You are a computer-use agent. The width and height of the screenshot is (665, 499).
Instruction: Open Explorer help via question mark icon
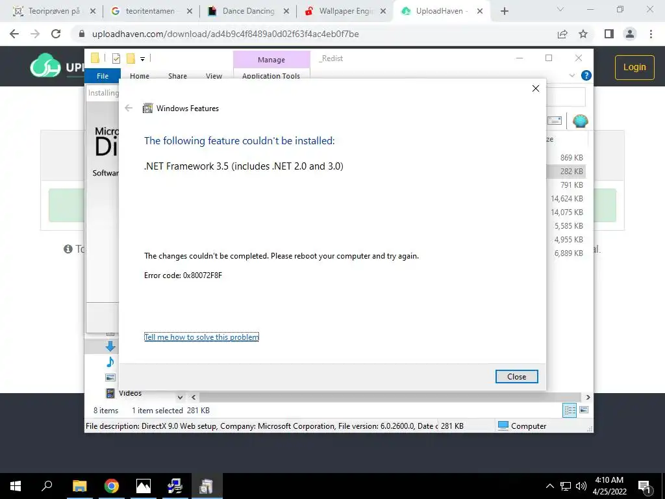click(586, 75)
